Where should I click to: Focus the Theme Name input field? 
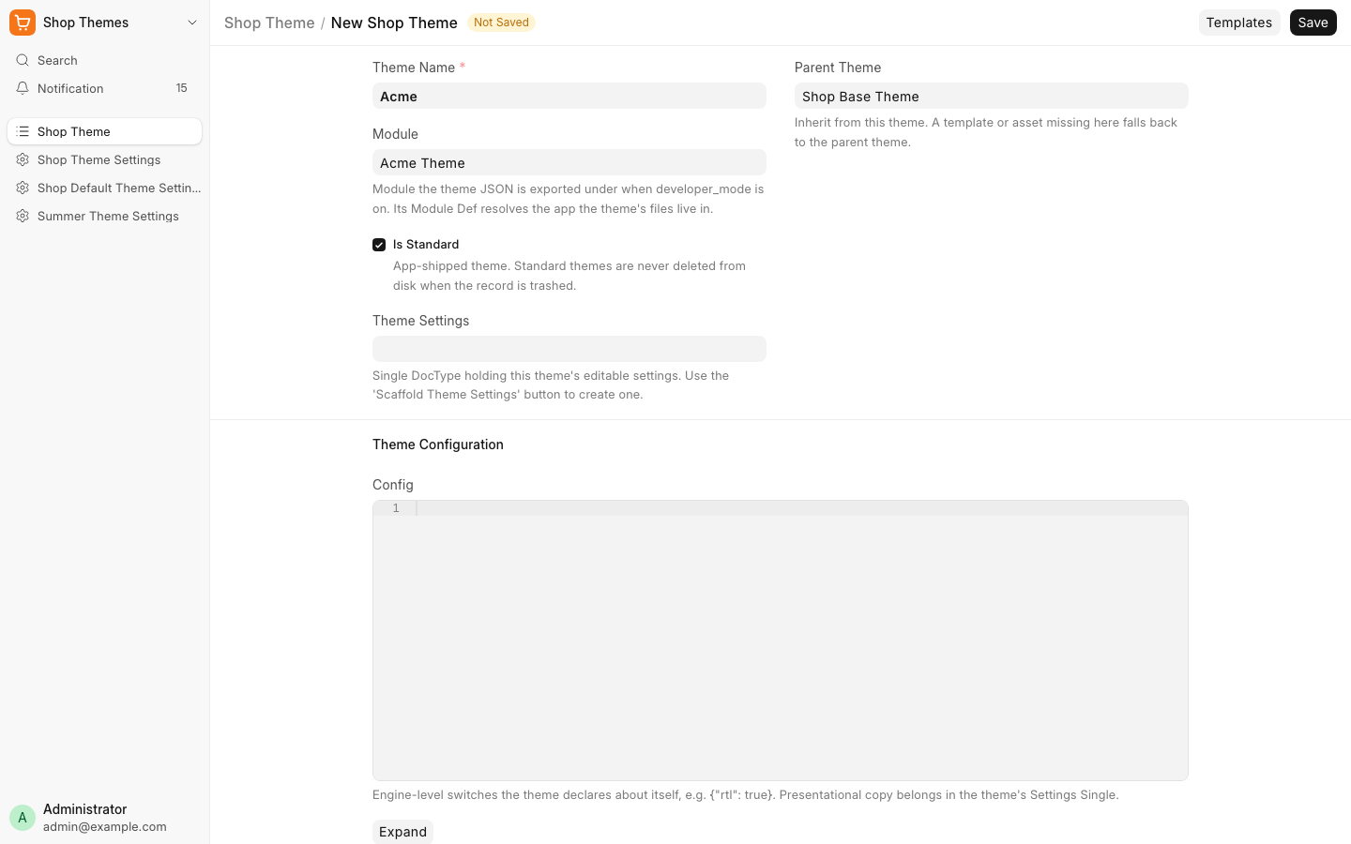[569, 96]
